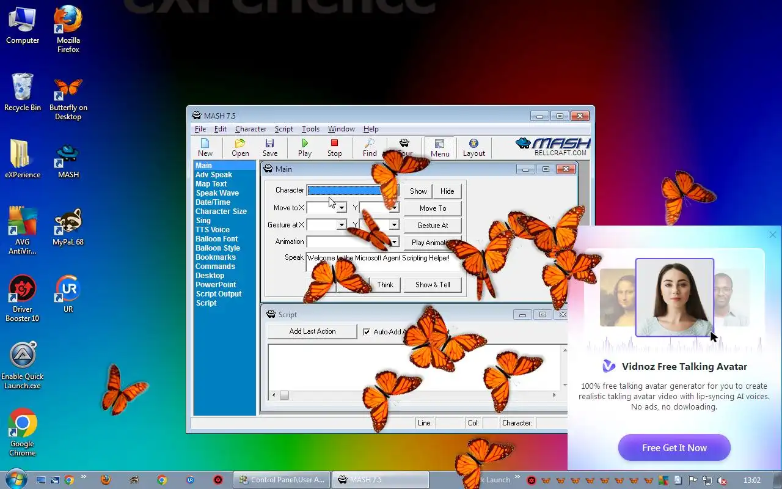Screen dimensions: 782x489
Task: Click the Script horizontal scrollbar left arrow
Action: click(274, 395)
